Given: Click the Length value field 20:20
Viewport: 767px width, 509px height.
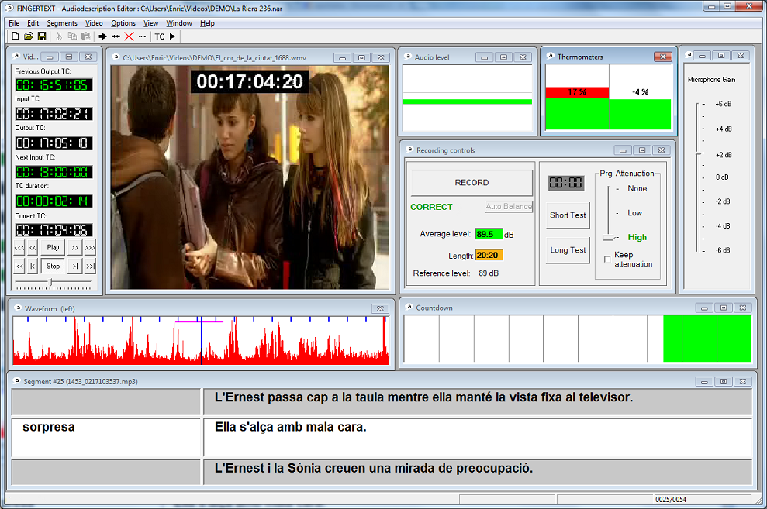Looking at the screenshot, I should [x=489, y=256].
